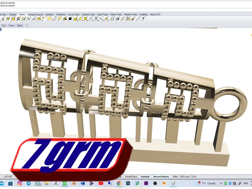The image size is (252, 189).
Task: Click the black sphere icon in Select toolbar
Action: (70, 19)
